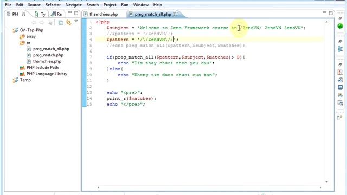347x195 pixels.
Task: Open the Edit menu
Action: (20, 5)
